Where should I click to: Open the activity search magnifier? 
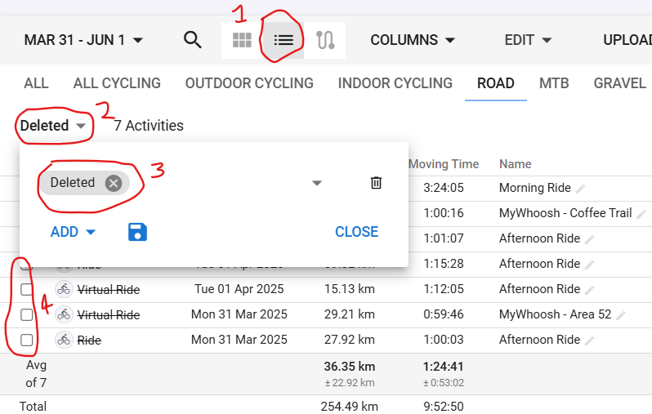193,40
